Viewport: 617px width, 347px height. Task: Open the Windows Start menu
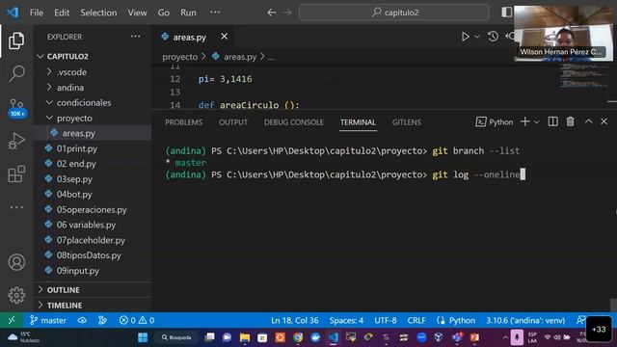click(x=143, y=337)
